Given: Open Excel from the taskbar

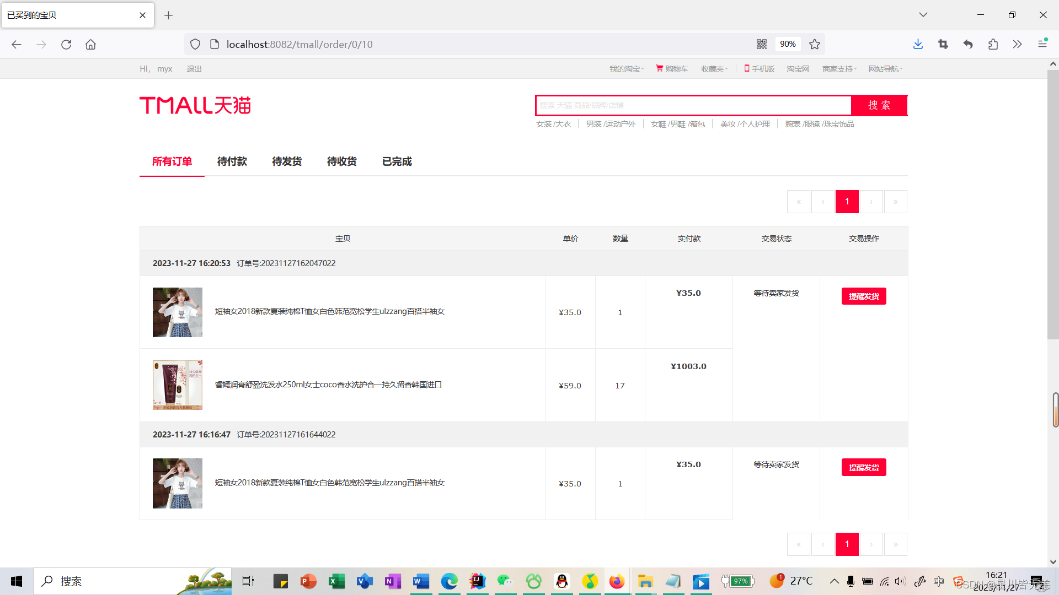Looking at the screenshot, I should (336, 581).
